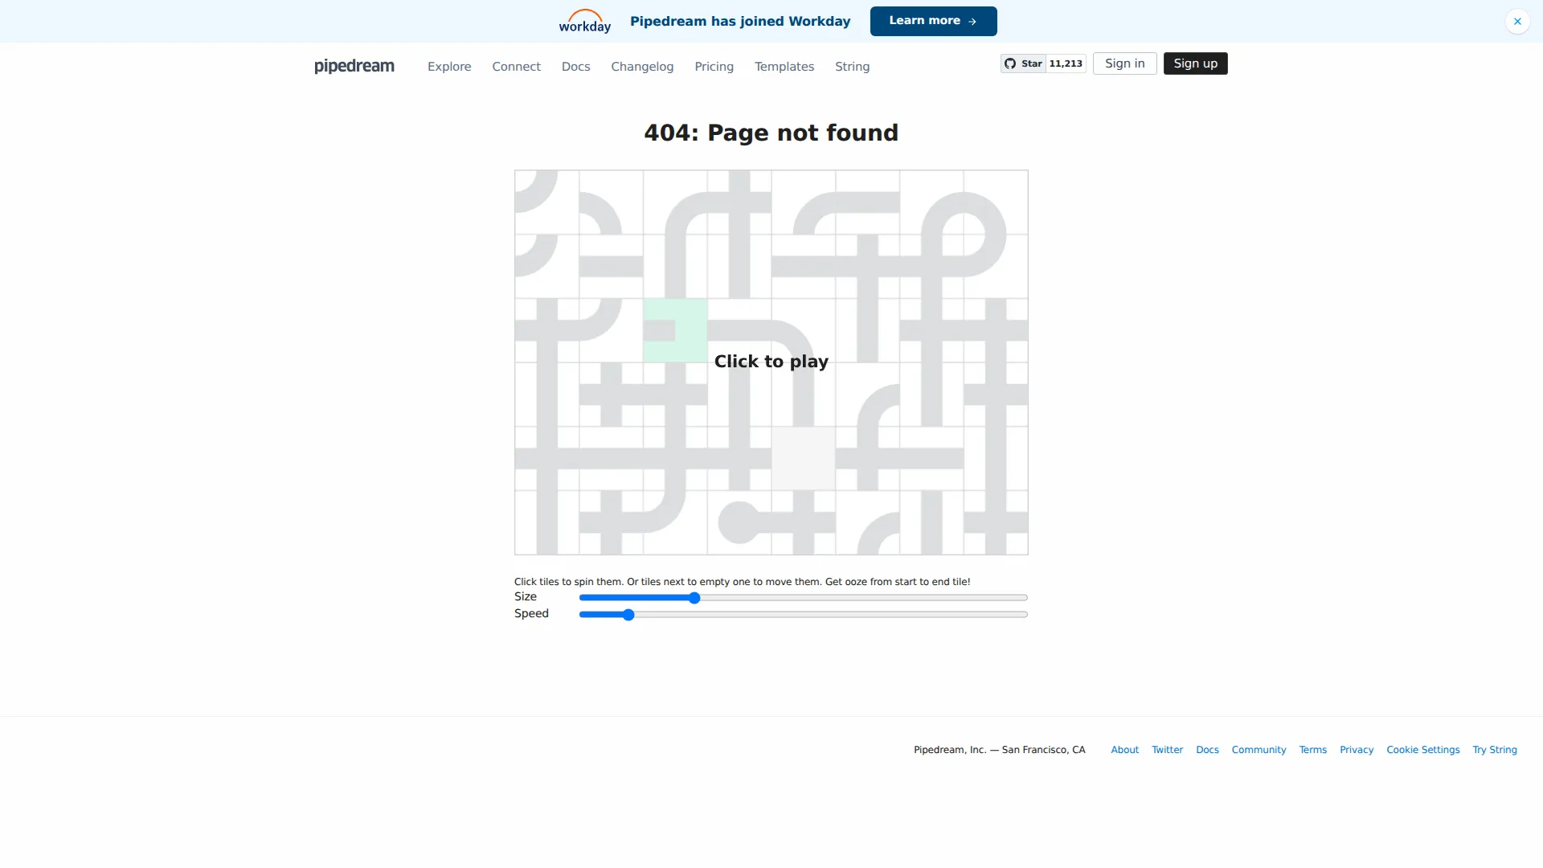Dismiss the Pipedream joined Workday banner

click(x=1517, y=21)
